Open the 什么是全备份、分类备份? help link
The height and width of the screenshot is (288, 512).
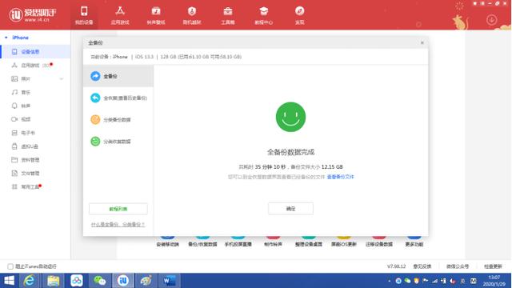tap(118, 224)
